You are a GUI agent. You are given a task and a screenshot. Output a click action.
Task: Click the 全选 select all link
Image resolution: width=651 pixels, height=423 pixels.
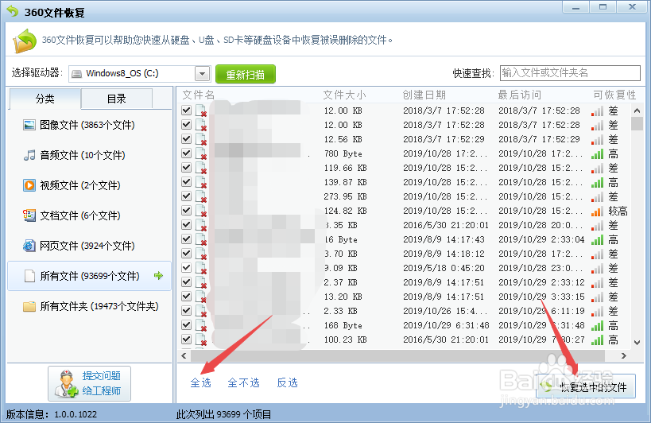pyautogui.click(x=201, y=382)
